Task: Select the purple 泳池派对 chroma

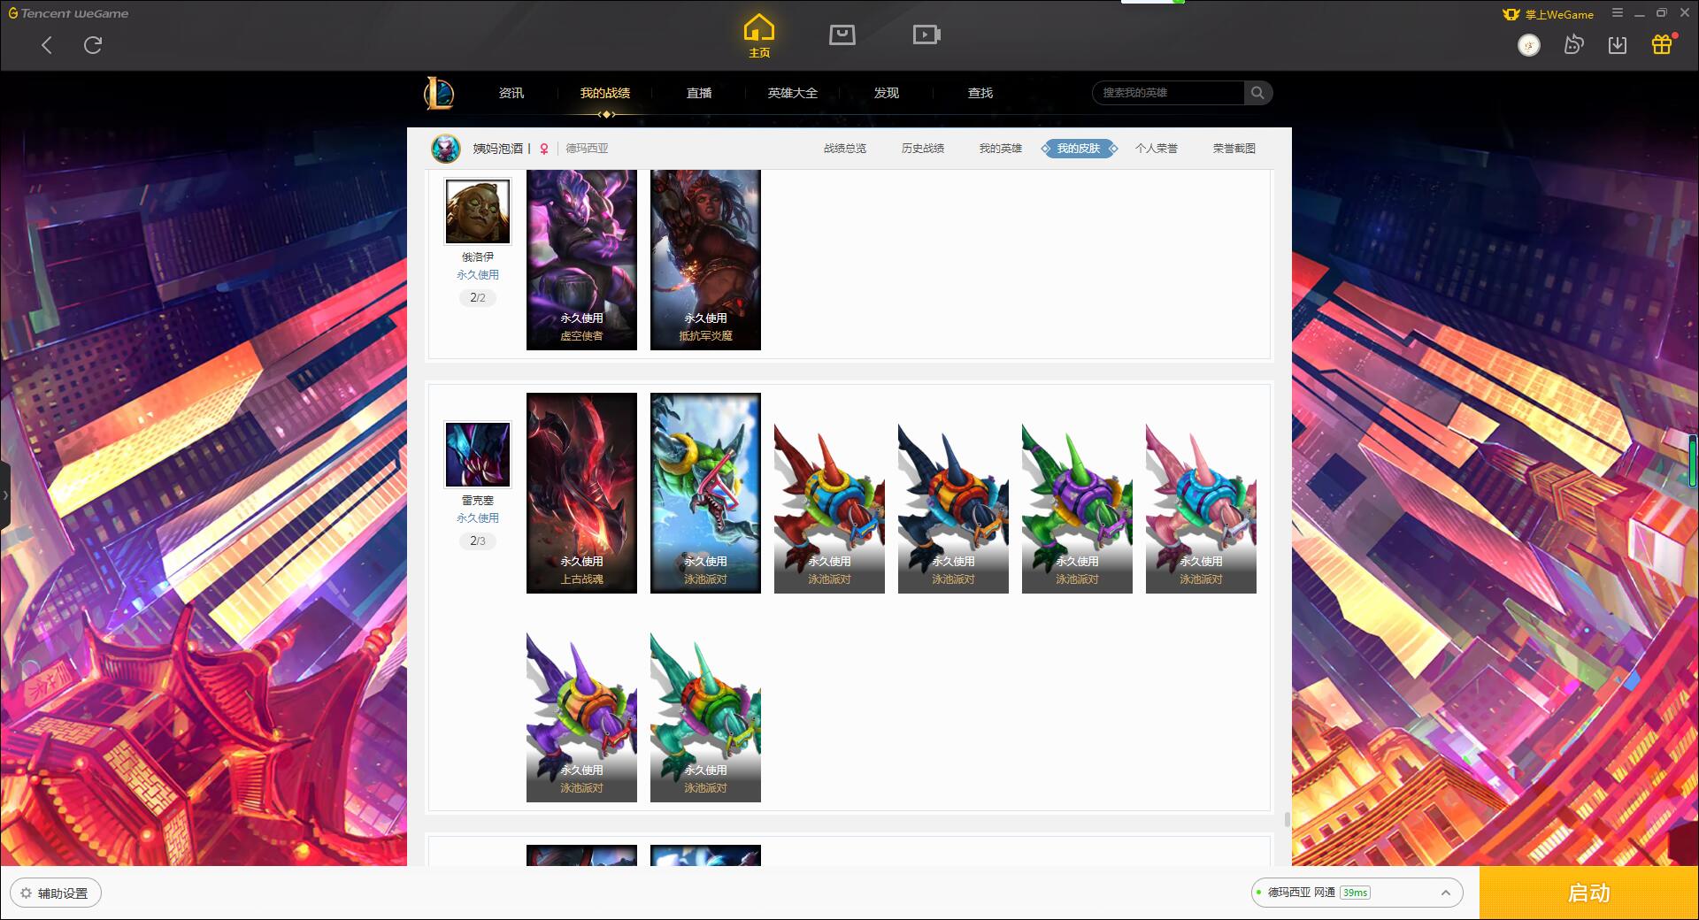Action: 581,717
